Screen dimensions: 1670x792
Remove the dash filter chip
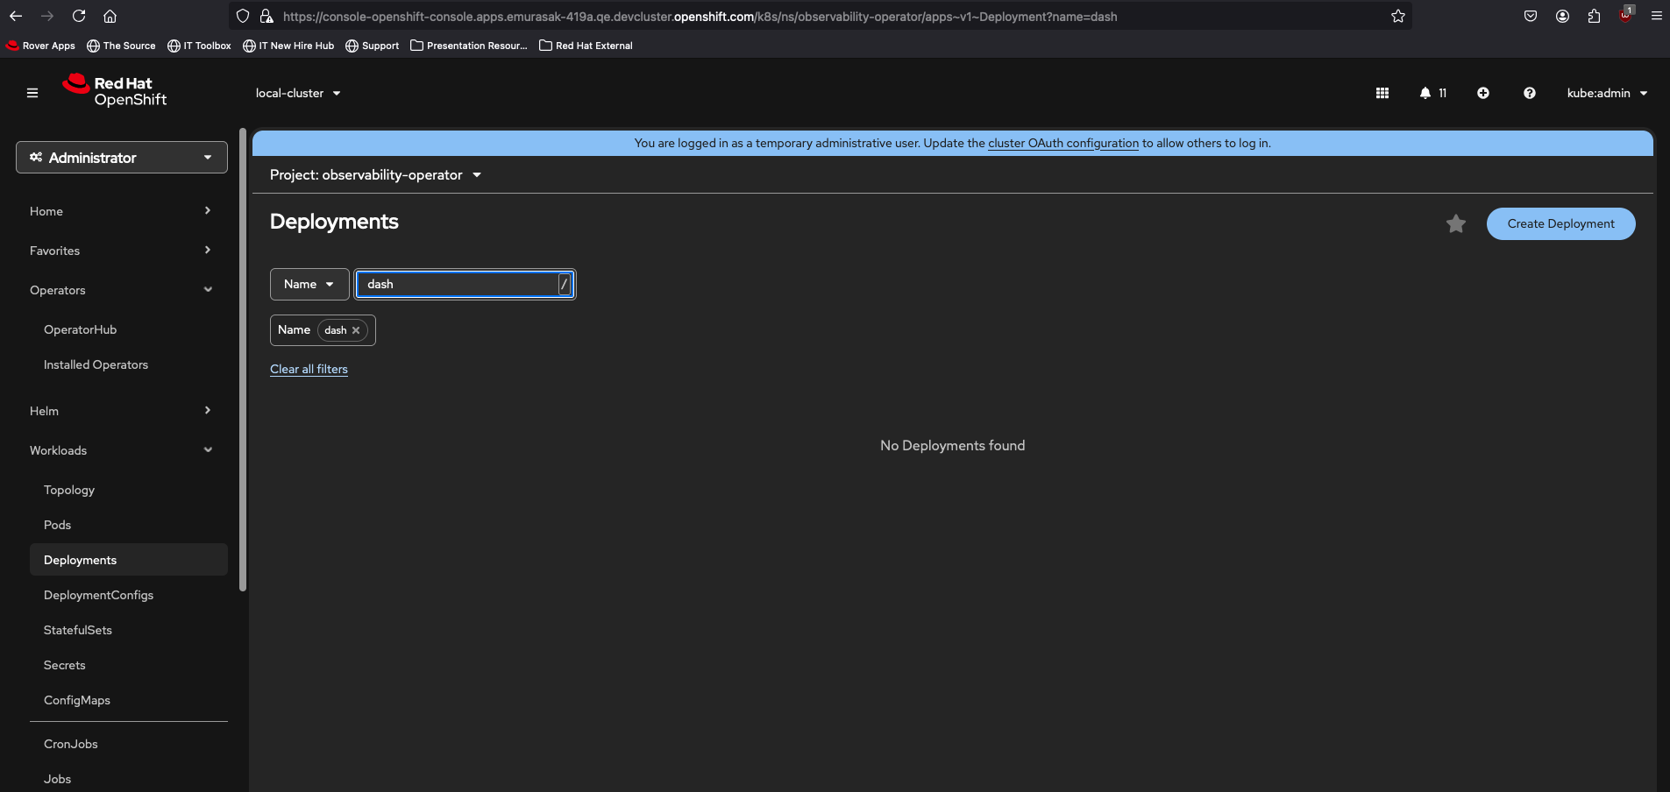(x=356, y=330)
